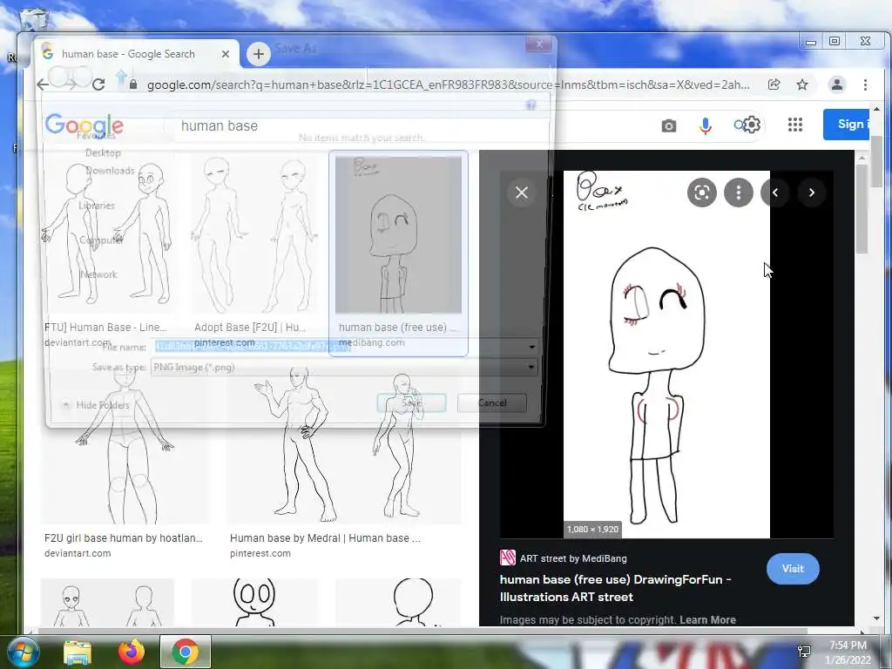Open the Chrome profile avatar menu
The width and height of the screenshot is (892, 669).
[x=837, y=84]
